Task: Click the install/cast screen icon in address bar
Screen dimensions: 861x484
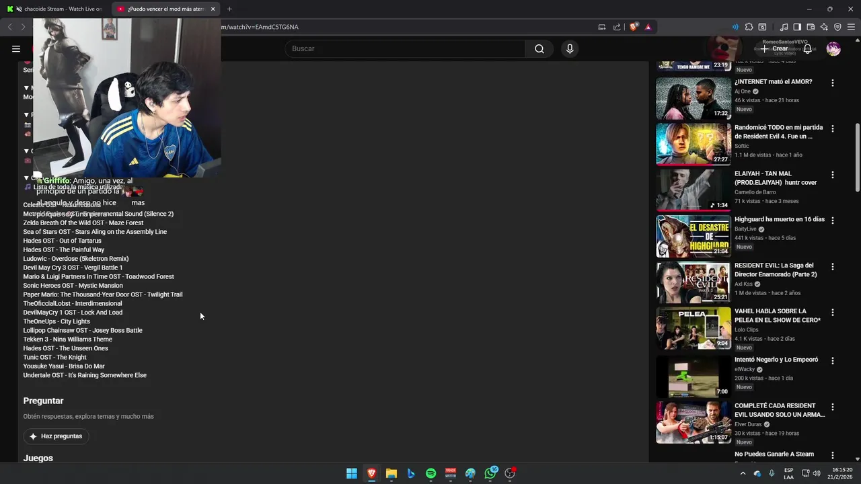Action: pyautogui.click(x=602, y=27)
